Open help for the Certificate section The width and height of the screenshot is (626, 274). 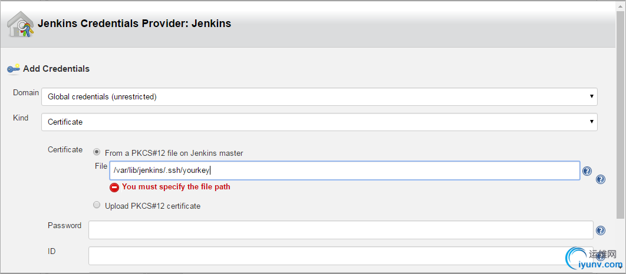coord(601,179)
